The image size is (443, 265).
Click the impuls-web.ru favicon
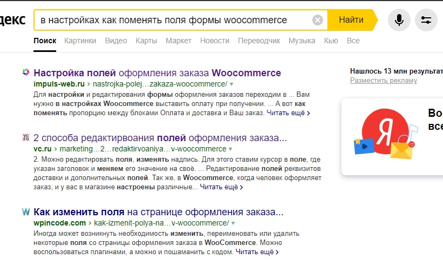coord(26,72)
